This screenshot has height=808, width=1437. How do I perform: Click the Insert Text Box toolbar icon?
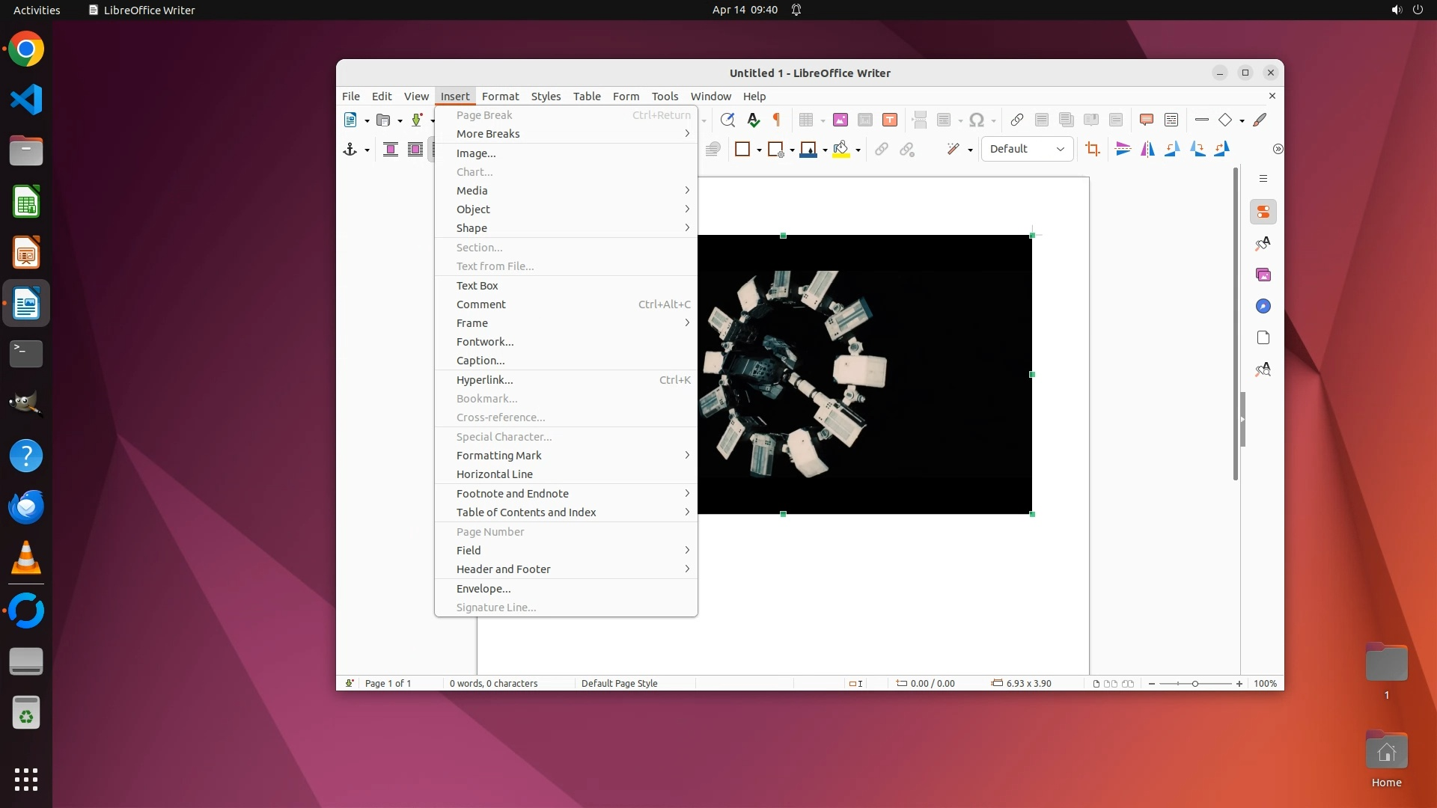890,120
